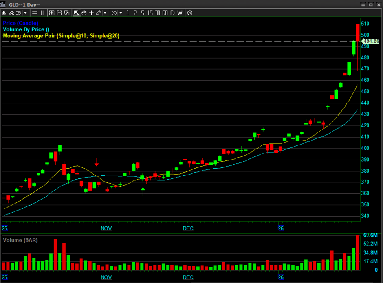The width and height of the screenshot is (383, 283).
Task: Activate the arrow pointer tool
Action: click(x=77, y=13)
